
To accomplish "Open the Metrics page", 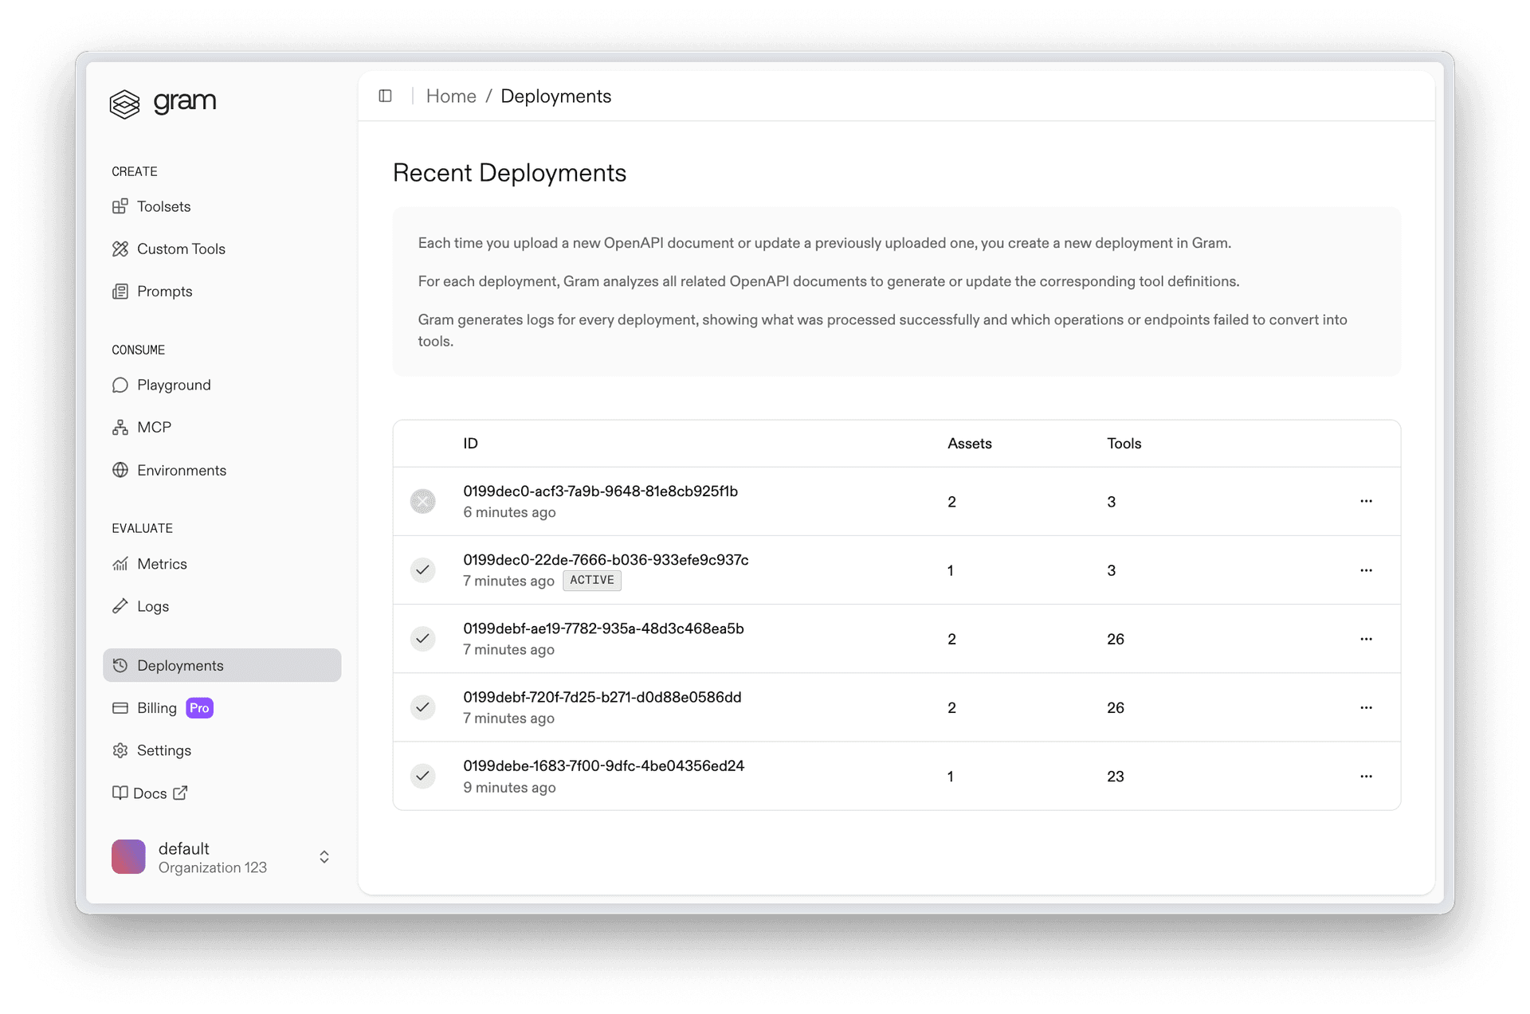I will tap(161, 563).
